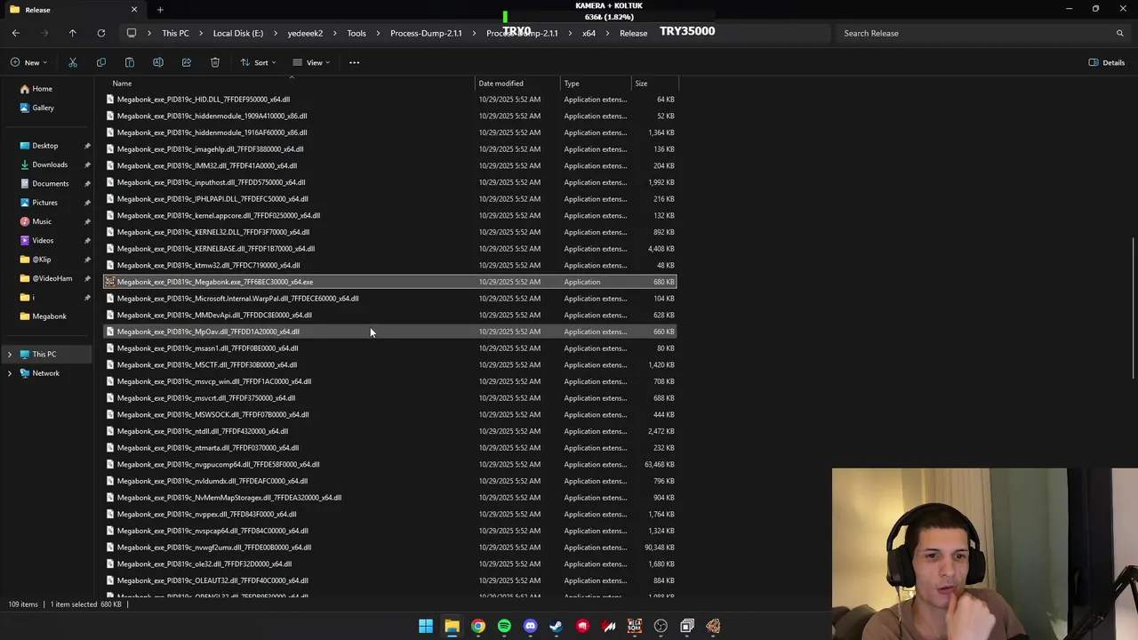The width and height of the screenshot is (1138, 640).
Task: Select nvwgf2umx.dll_7FFDE00B0000_x64.dll file
Action: point(390,548)
